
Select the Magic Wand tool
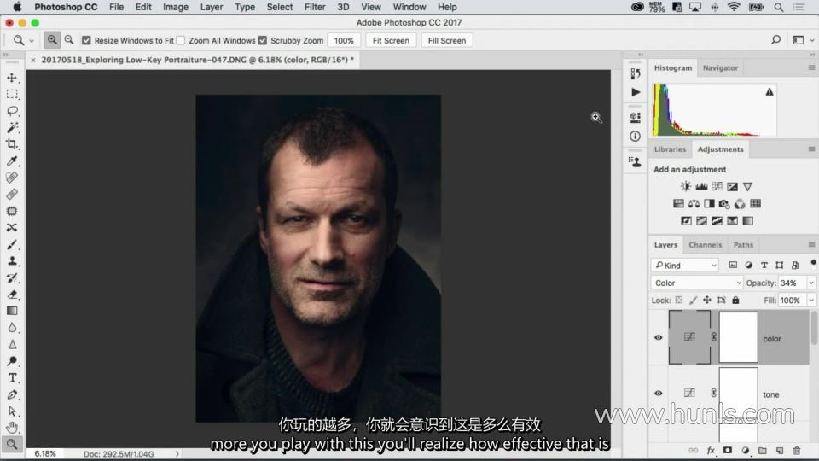click(x=12, y=127)
